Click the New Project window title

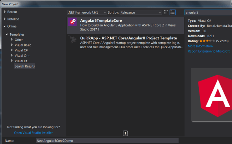pyautogui.click(x=10, y=4)
